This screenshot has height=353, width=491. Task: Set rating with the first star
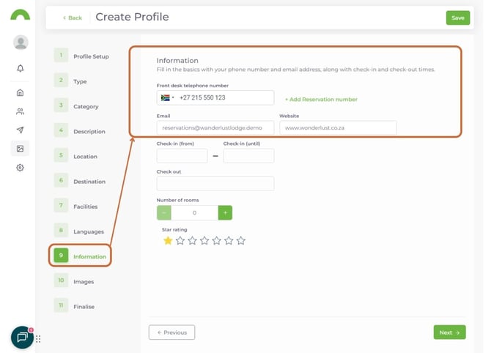pyautogui.click(x=168, y=240)
